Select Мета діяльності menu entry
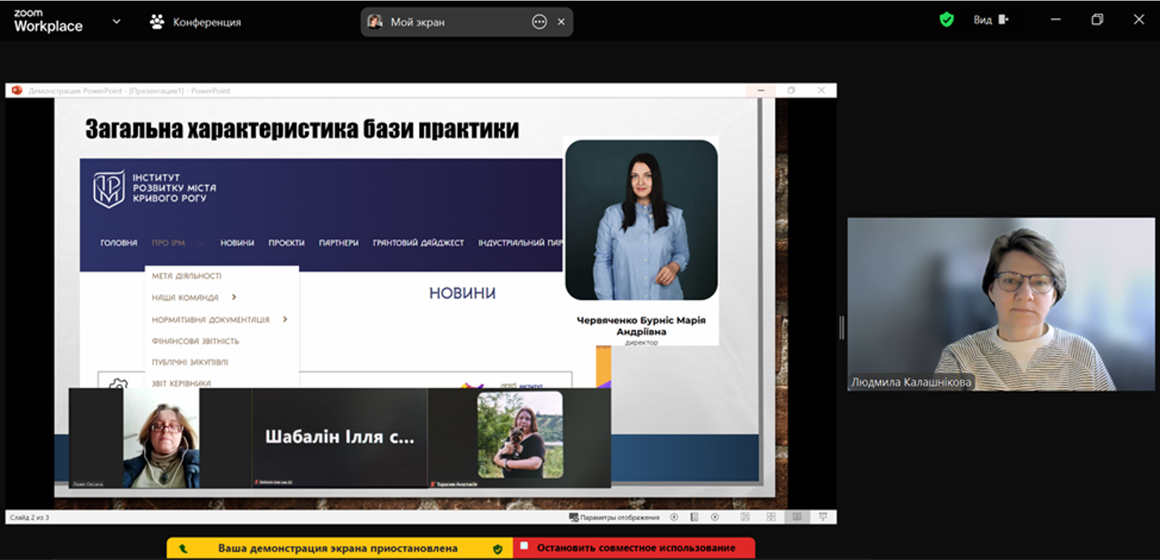The height and width of the screenshot is (560, 1160). tap(186, 276)
